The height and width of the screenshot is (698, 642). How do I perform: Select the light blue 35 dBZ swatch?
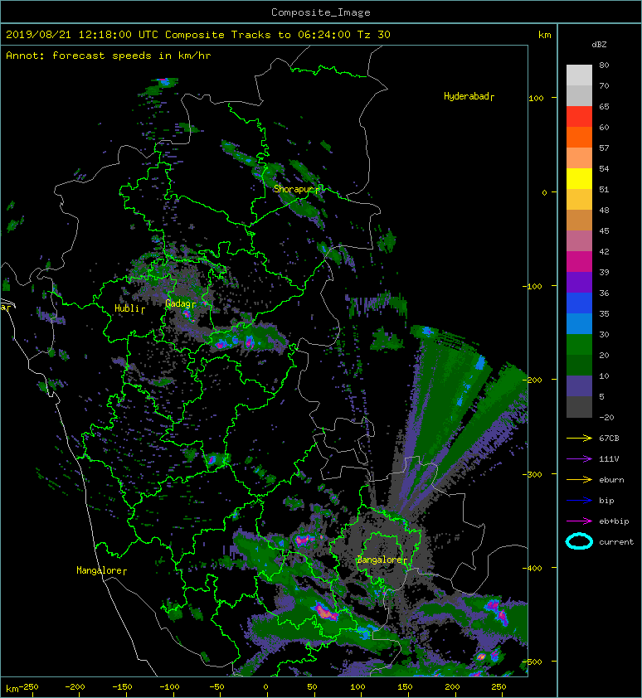[579, 323]
